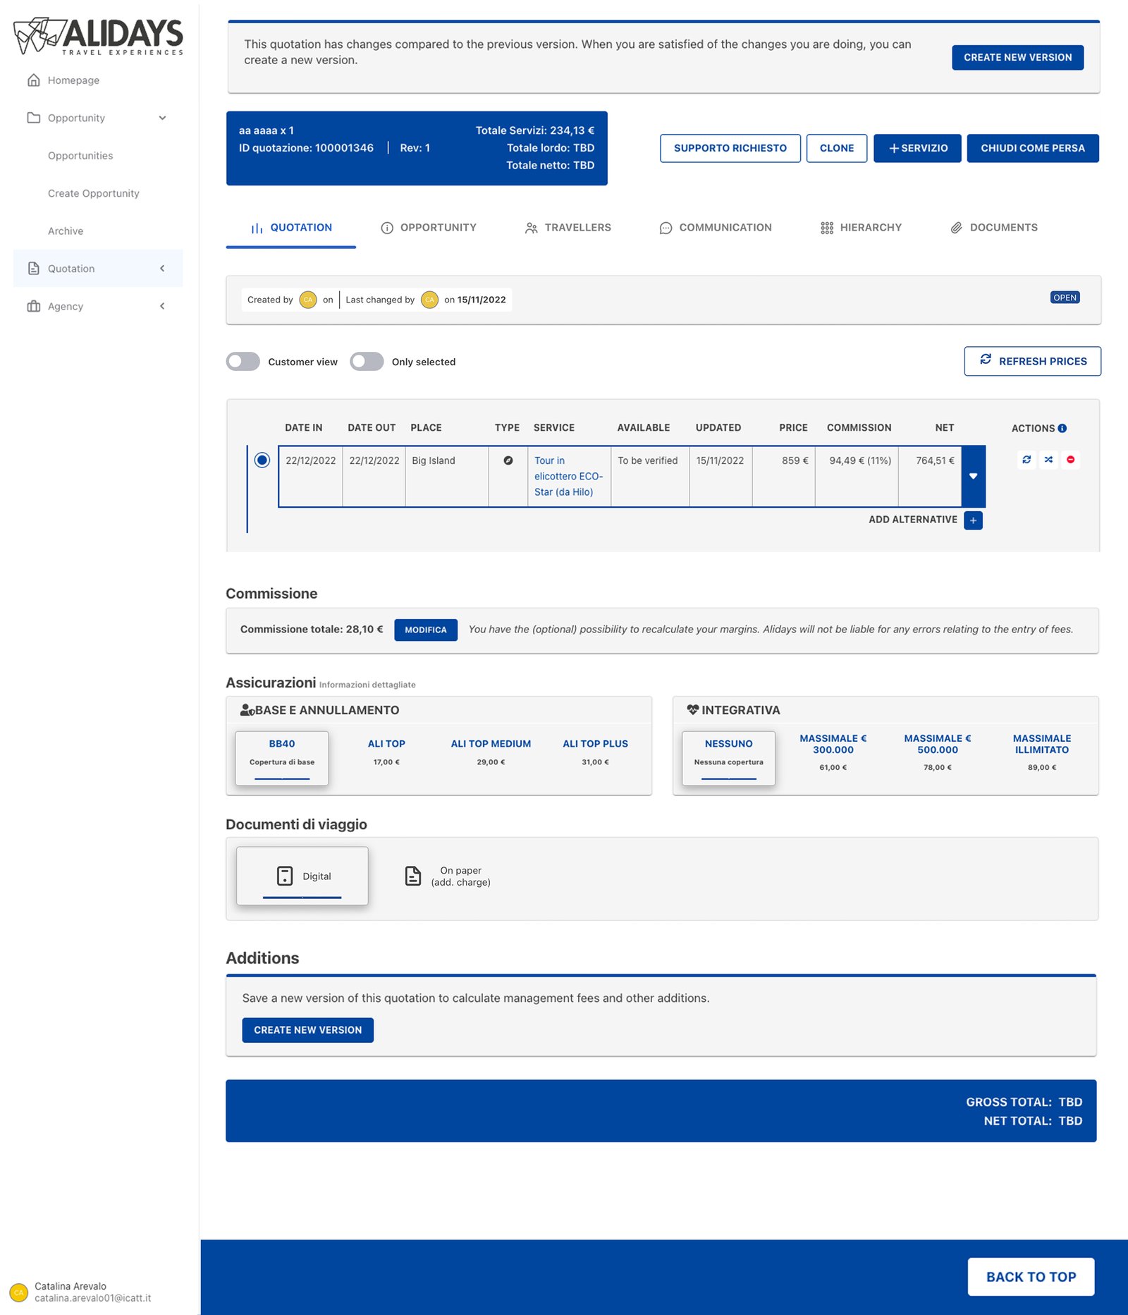The image size is (1128, 1315).
Task: Click the Alidays Travel Experiences logo
Action: 98,36
